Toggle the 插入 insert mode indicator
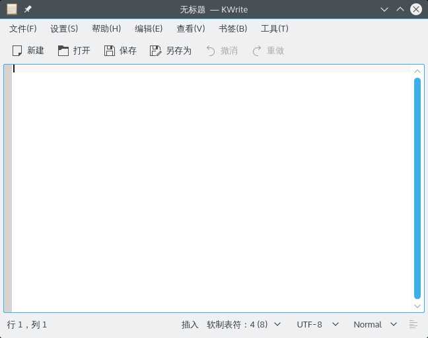428x338 pixels. coord(190,325)
